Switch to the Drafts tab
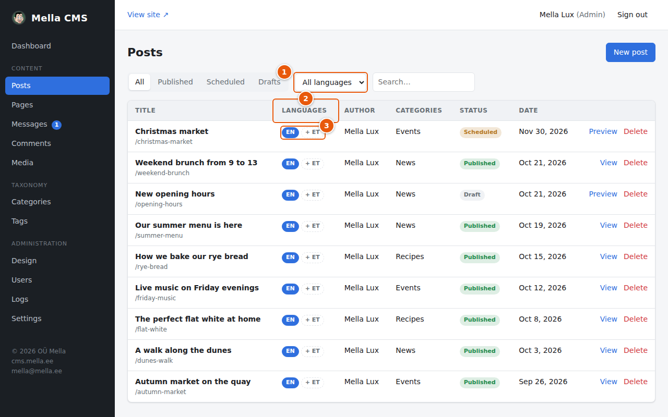The width and height of the screenshot is (668, 417). click(x=269, y=82)
